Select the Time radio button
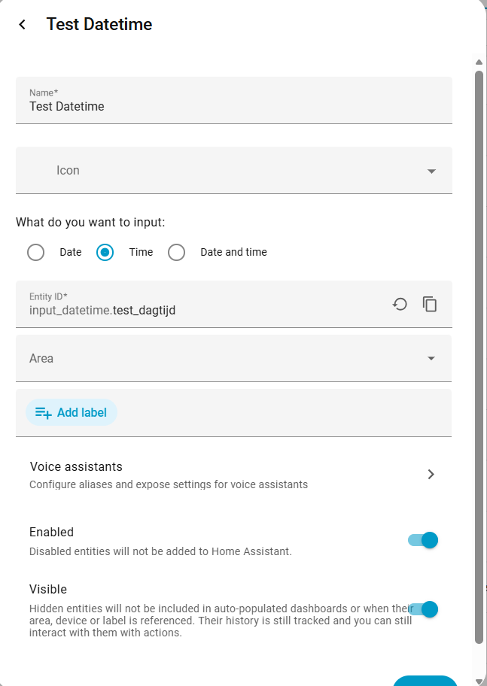 point(105,252)
